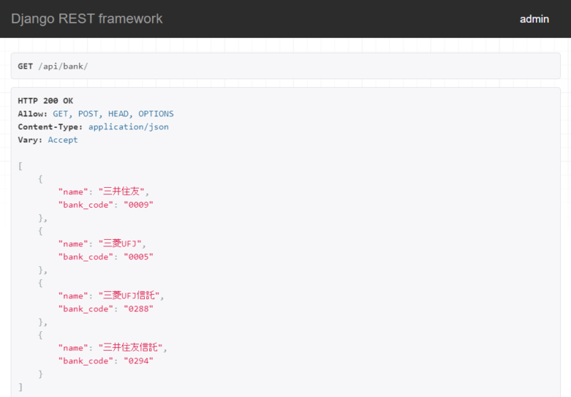Click the OPTIONS method in the Allow header
571x397 pixels.
tap(156, 114)
